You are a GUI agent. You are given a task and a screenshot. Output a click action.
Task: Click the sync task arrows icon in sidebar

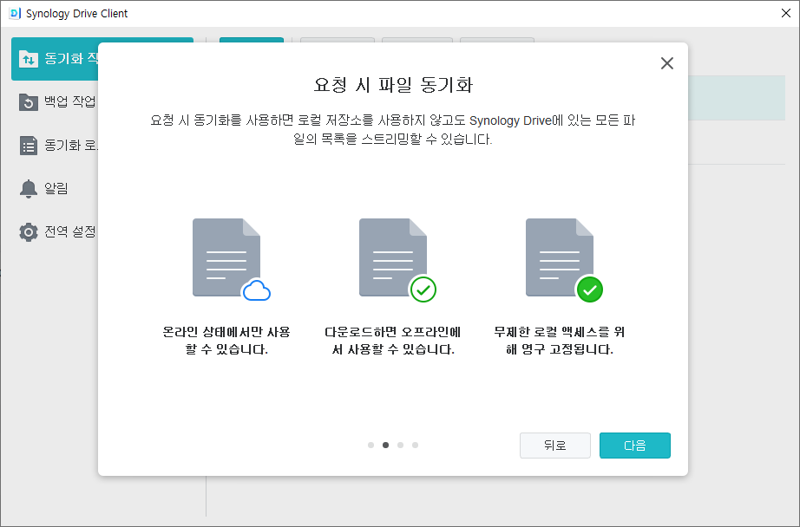coord(29,59)
